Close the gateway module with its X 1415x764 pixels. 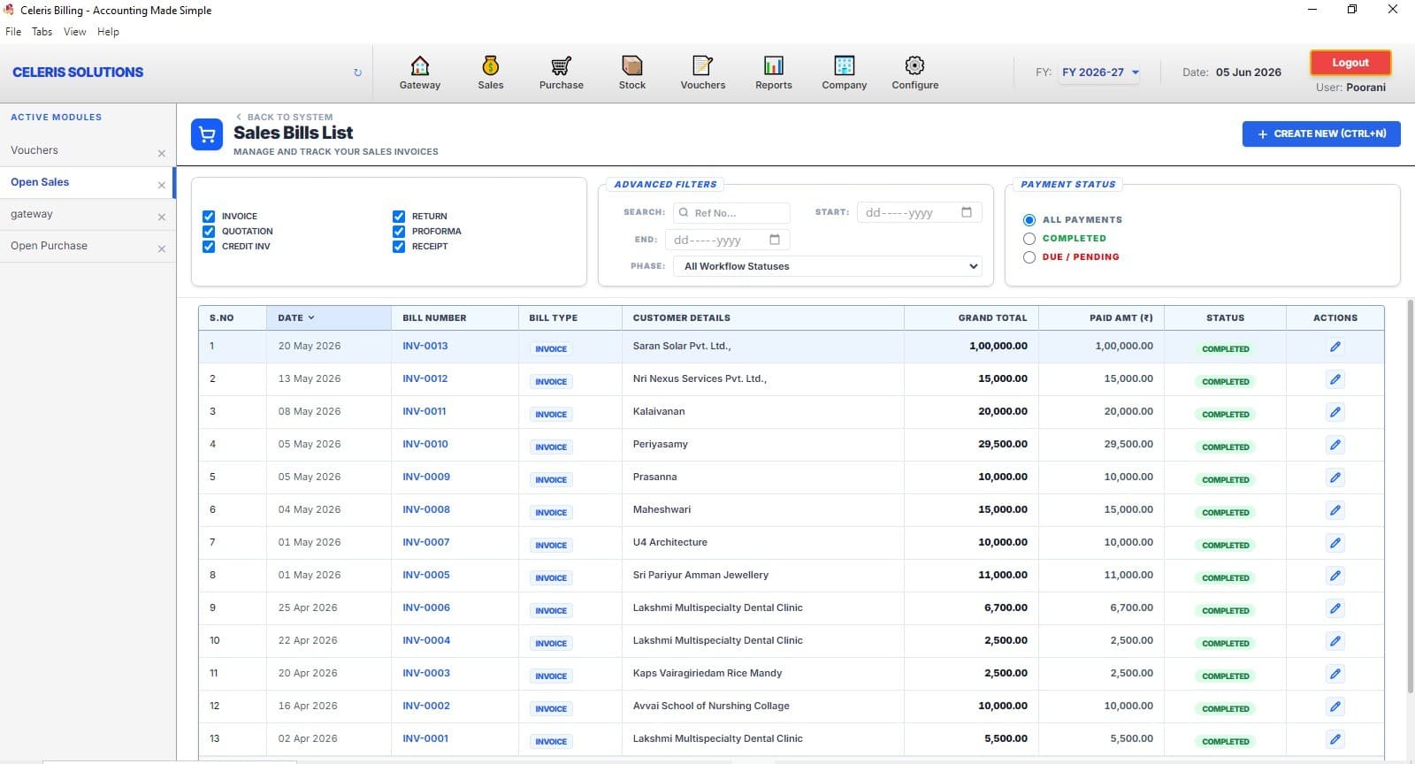(x=161, y=217)
